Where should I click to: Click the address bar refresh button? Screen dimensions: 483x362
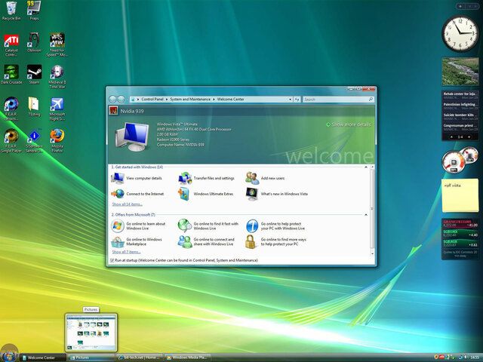pos(297,100)
